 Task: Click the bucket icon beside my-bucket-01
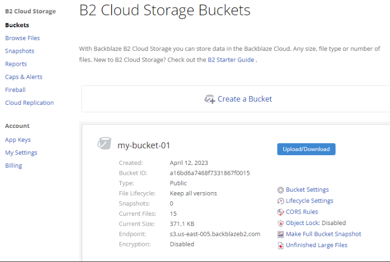click(x=104, y=144)
